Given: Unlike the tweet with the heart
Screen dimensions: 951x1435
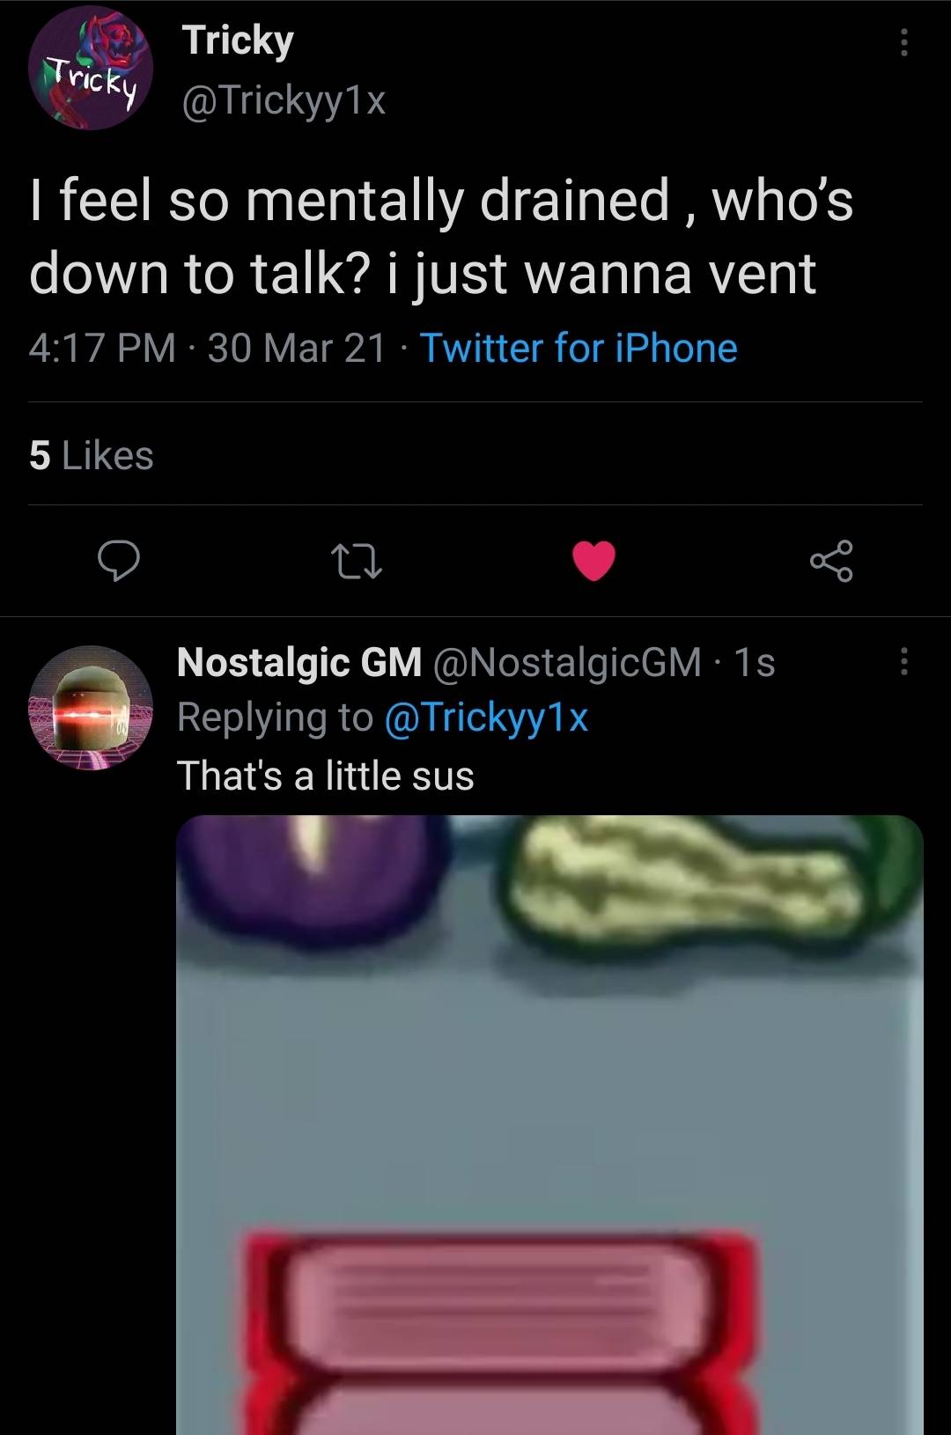Looking at the screenshot, I should pyautogui.click(x=593, y=561).
